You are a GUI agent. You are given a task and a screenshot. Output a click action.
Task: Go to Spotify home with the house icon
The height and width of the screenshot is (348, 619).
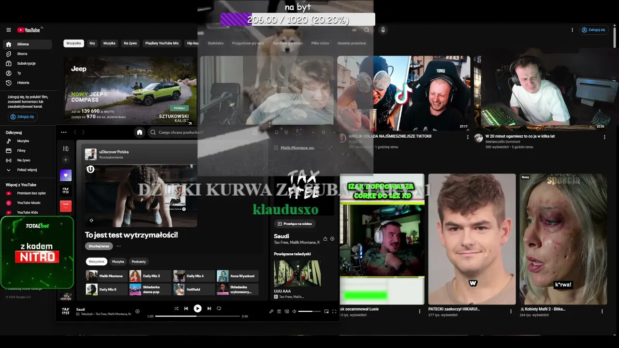click(x=140, y=132)
